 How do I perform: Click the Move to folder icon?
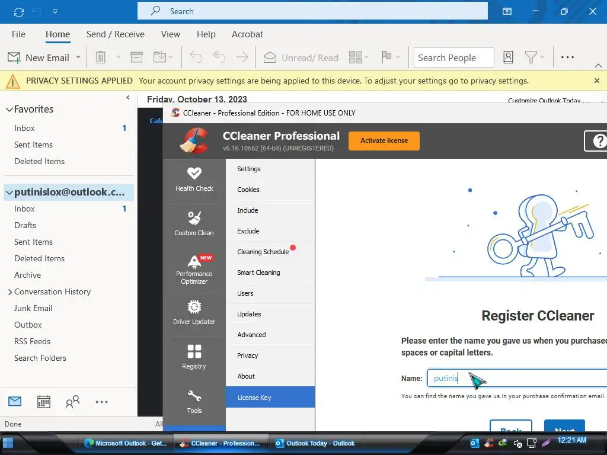coord(160,57)
